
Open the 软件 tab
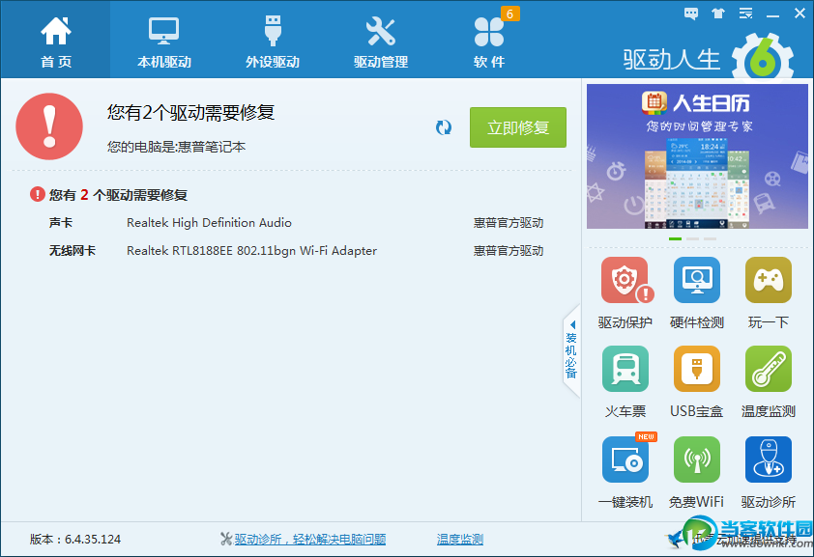point(489,40)
